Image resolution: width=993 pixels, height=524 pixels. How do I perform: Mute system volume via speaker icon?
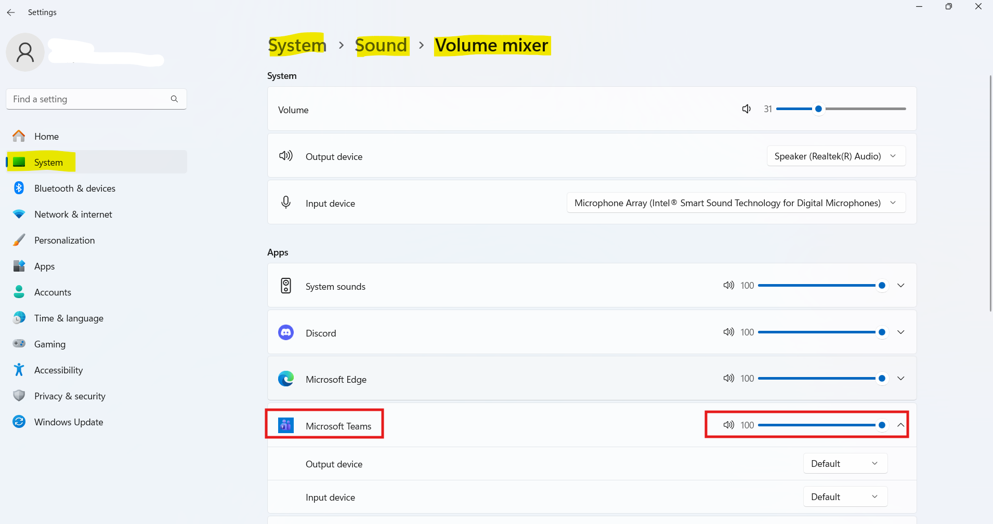[747, 109]
